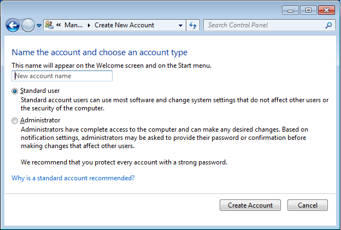341x230 pixels.
Task: Focus the New account name field
Action: (62, 76)
